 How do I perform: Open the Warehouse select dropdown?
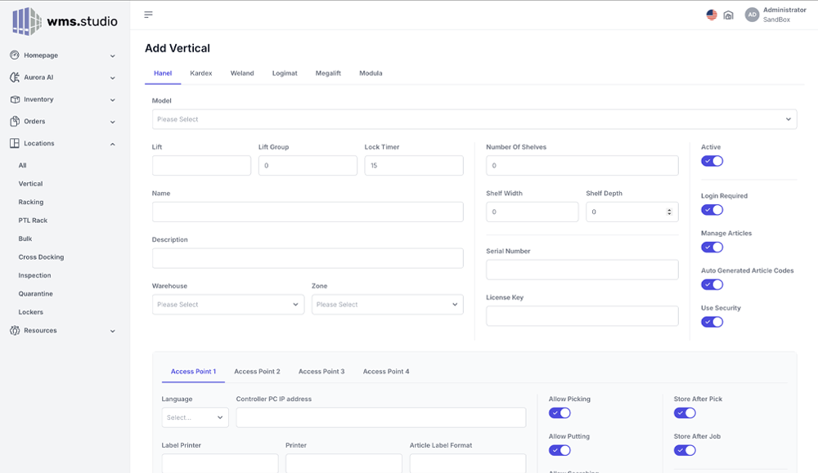[227, 305]
